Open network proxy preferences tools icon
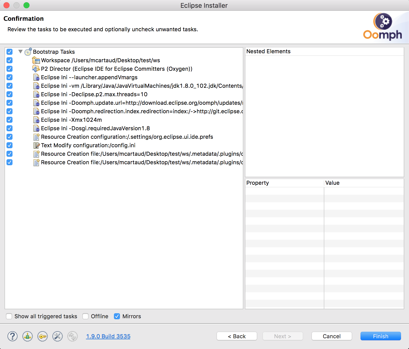 [57, 336]
